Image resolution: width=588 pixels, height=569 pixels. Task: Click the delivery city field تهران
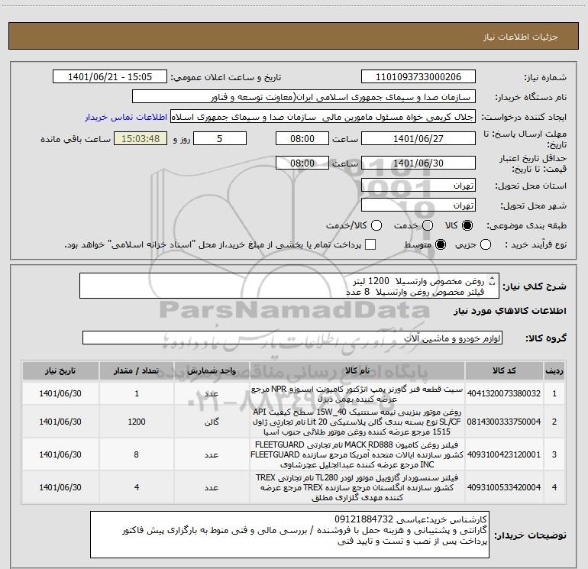point(418,205)
